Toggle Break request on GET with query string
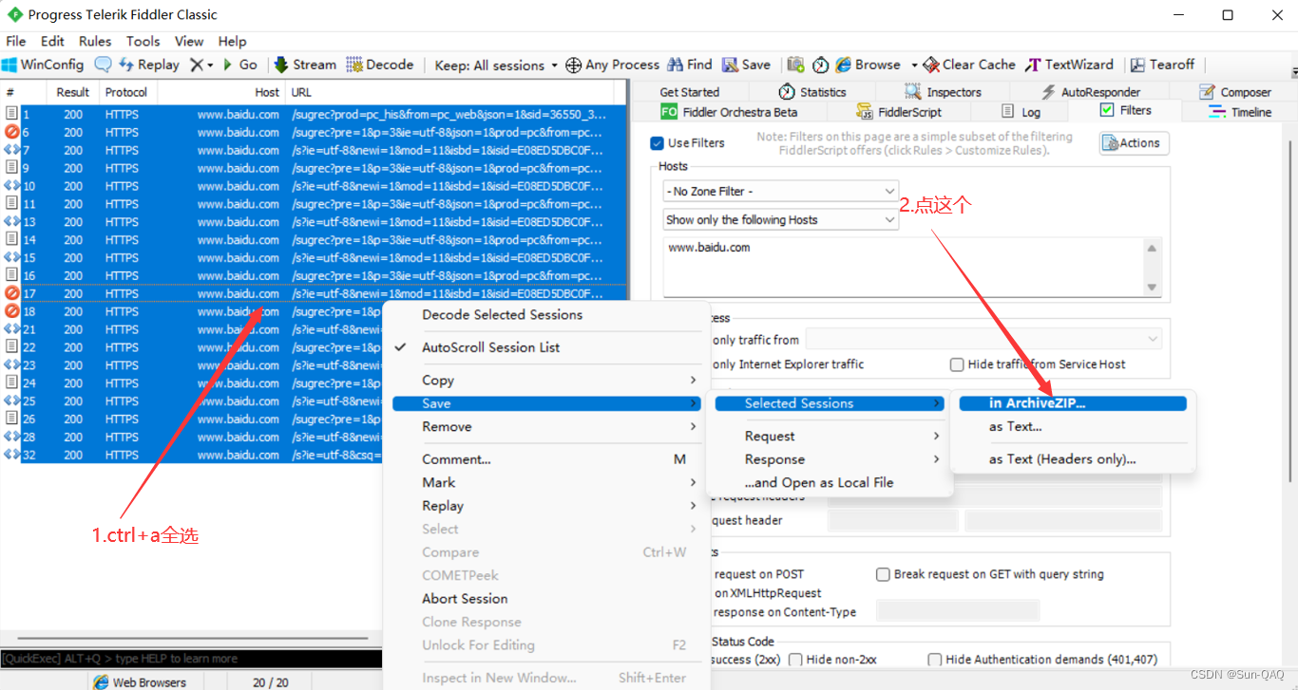The height and width of the screenshot is (690, 1298). pyautogui.click(x=883, y=574)
